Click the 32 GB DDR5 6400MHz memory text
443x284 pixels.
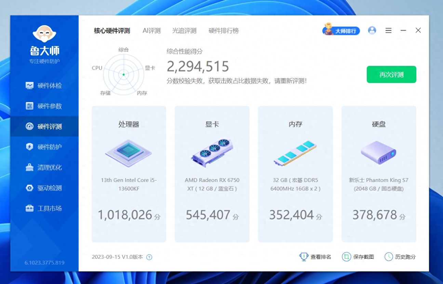tap(295, 184)
